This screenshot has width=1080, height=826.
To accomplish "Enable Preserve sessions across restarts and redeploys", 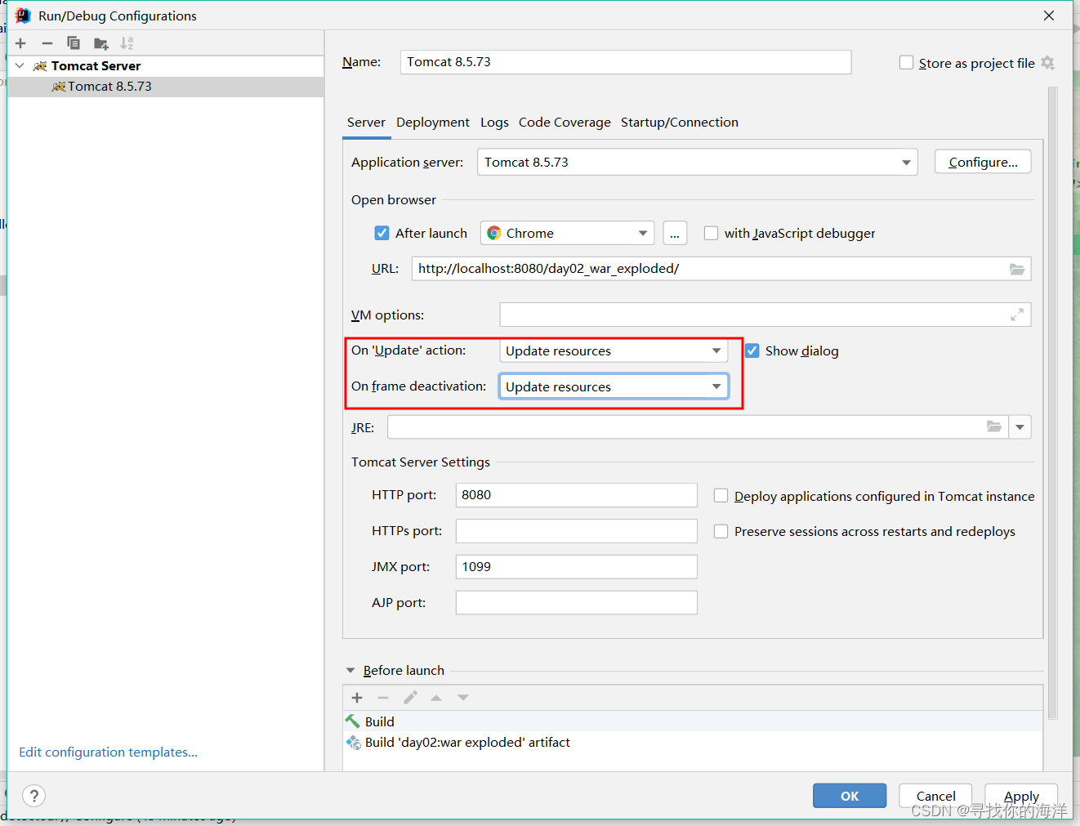I will (721, 531).
